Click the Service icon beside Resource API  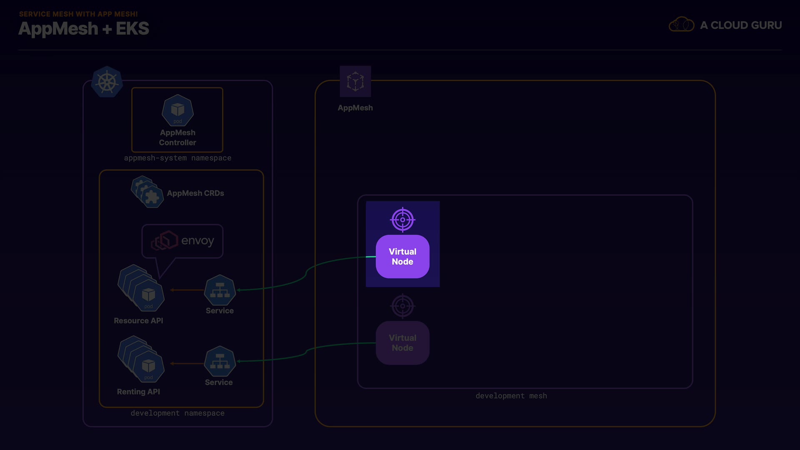[220, 290]
